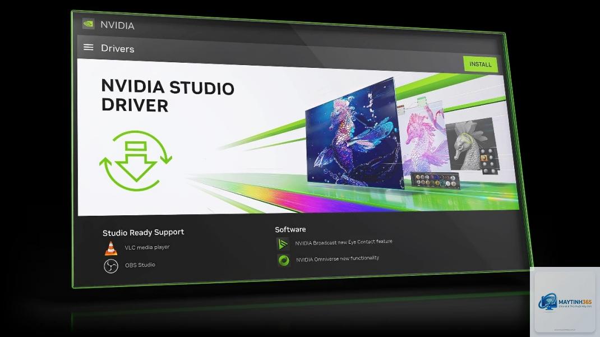Click the NVIDIA text in title bar
Viewport: 600px width, 337px height.
[117, 25]
